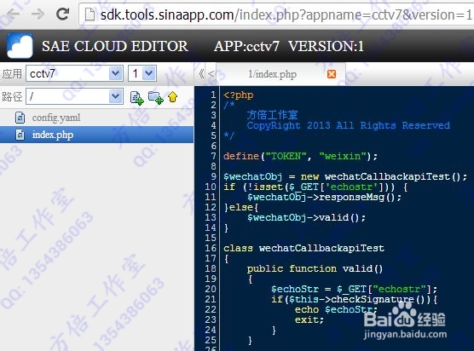Select index.php in file tree

[96, 135]
